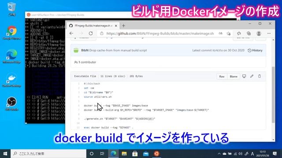Click code line 'source util/vars.sh'
This screenshot has height=158, width=282.
click(x=98, y=97)
